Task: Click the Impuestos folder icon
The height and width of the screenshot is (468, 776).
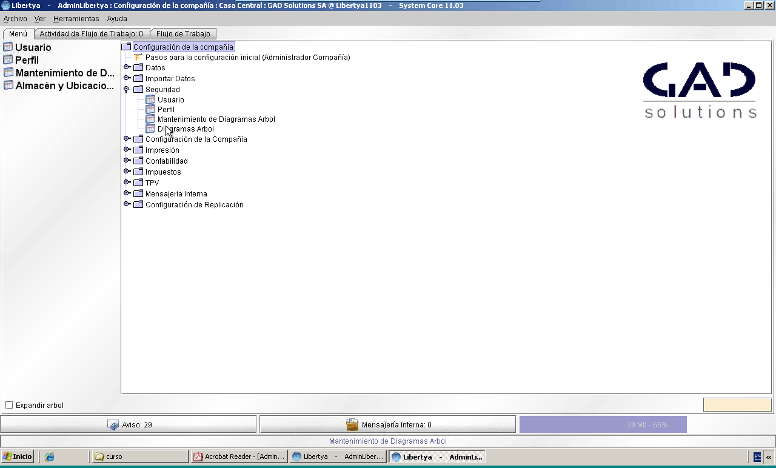Action: point(138,172)
